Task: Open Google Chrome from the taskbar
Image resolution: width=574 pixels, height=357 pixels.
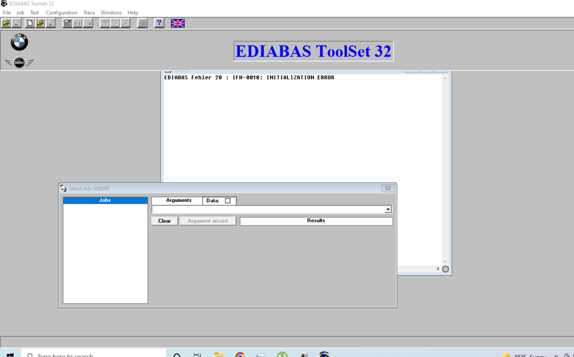Action: [x=240, y=354]
